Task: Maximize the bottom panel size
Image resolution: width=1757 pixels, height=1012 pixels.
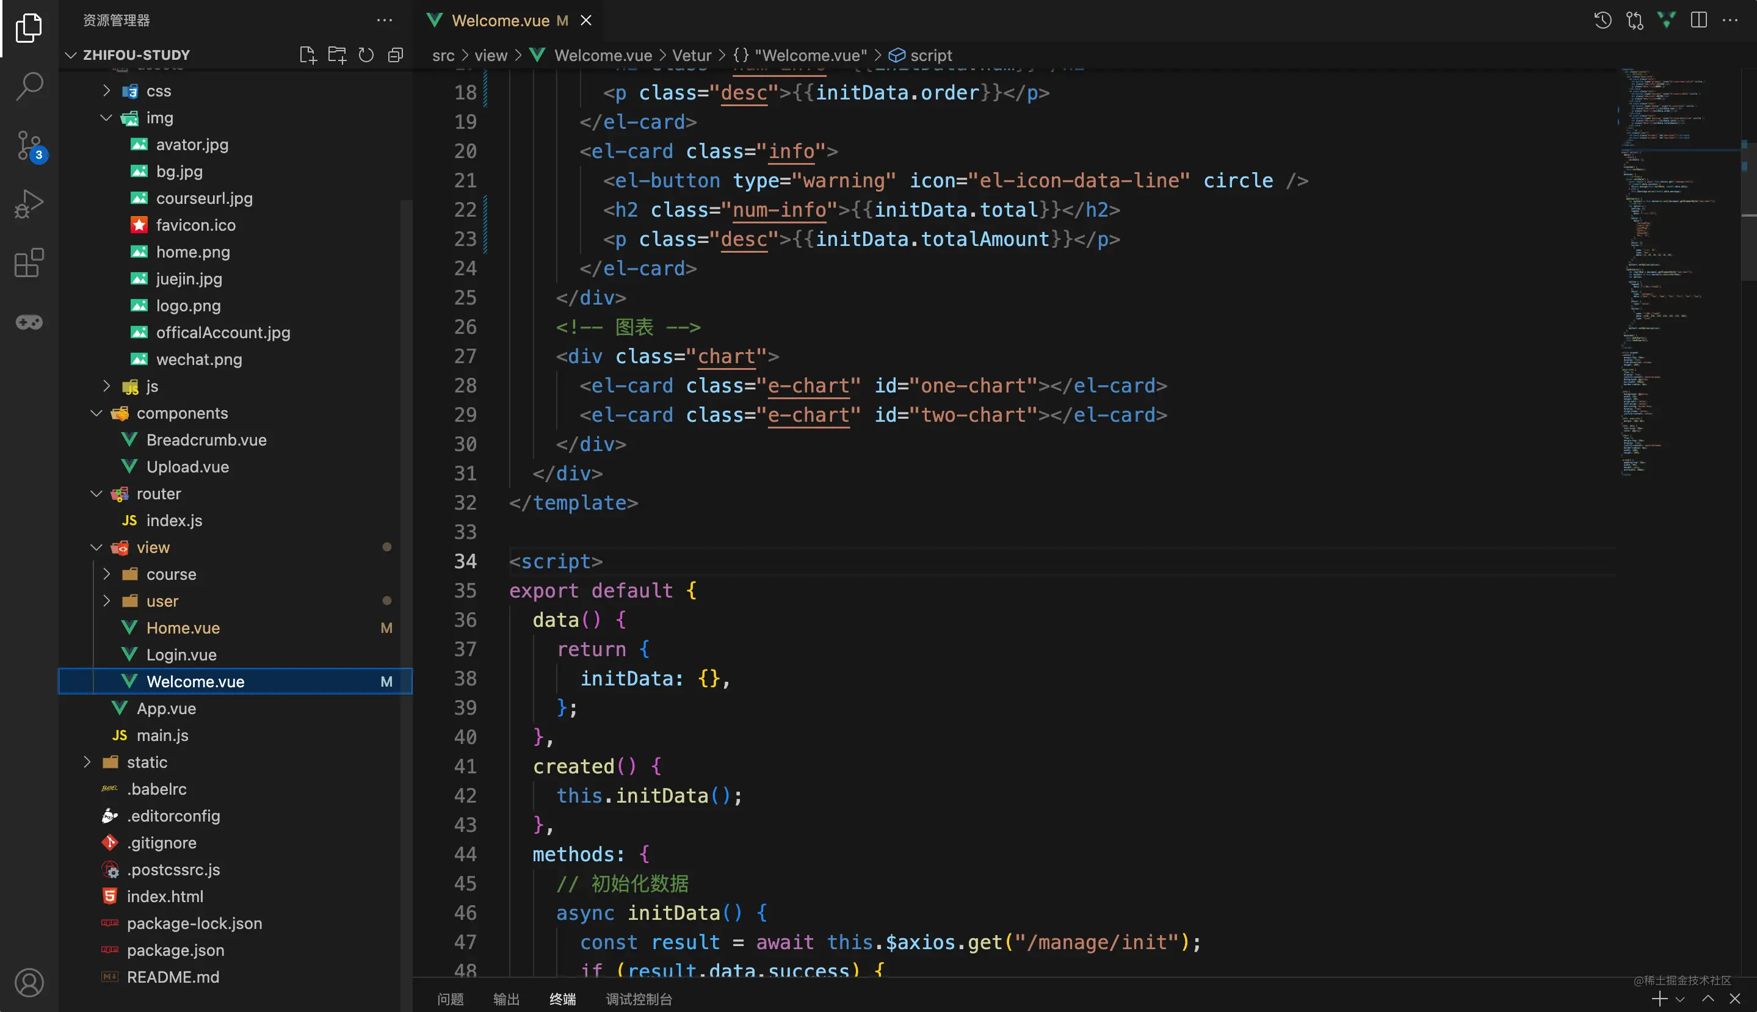Action: [x=1708, y=999]
